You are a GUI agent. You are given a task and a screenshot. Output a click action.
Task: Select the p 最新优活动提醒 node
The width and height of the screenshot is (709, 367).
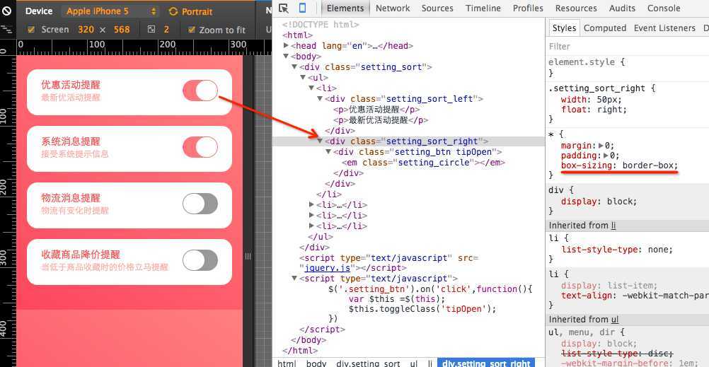(381, 120)
